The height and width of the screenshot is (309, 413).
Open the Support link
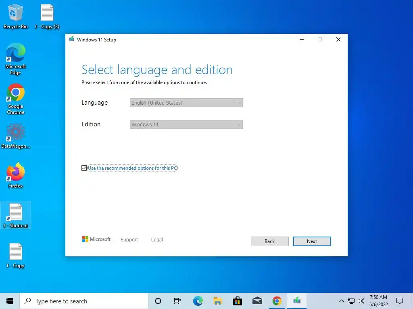pos(129,240)
